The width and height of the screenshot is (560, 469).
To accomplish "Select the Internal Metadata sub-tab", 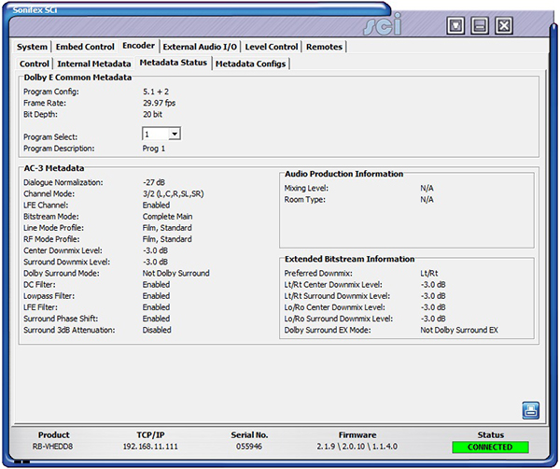I will [94, 64].
